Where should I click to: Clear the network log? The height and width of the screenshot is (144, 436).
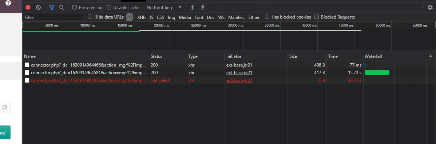click(38, 8)
